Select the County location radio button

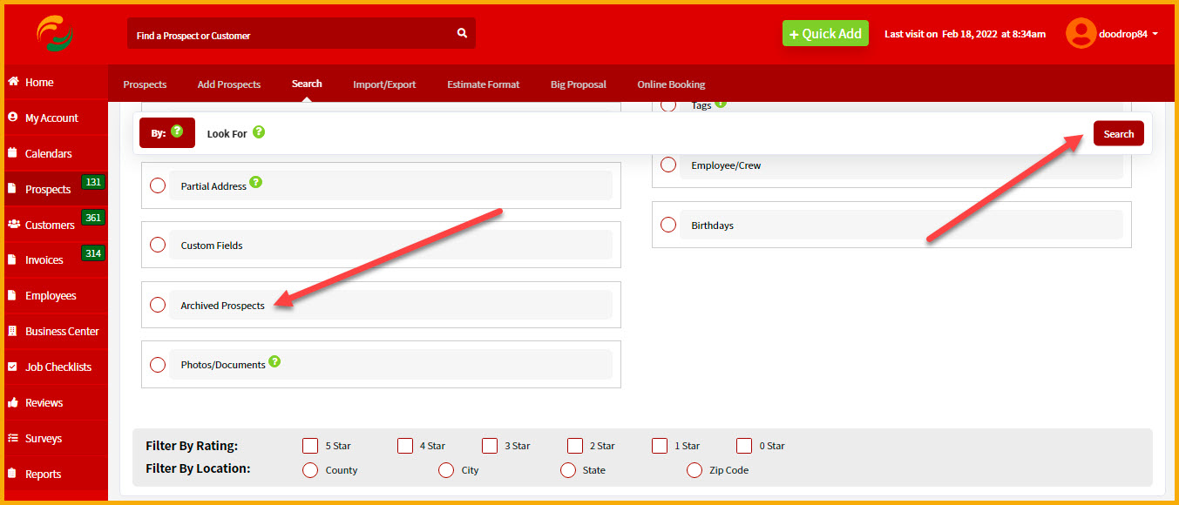(x=309, y=470)
